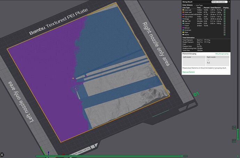Viewport: 240px width, 158px height.
Task: Click the Percent column header
Action: coord(207,8)
